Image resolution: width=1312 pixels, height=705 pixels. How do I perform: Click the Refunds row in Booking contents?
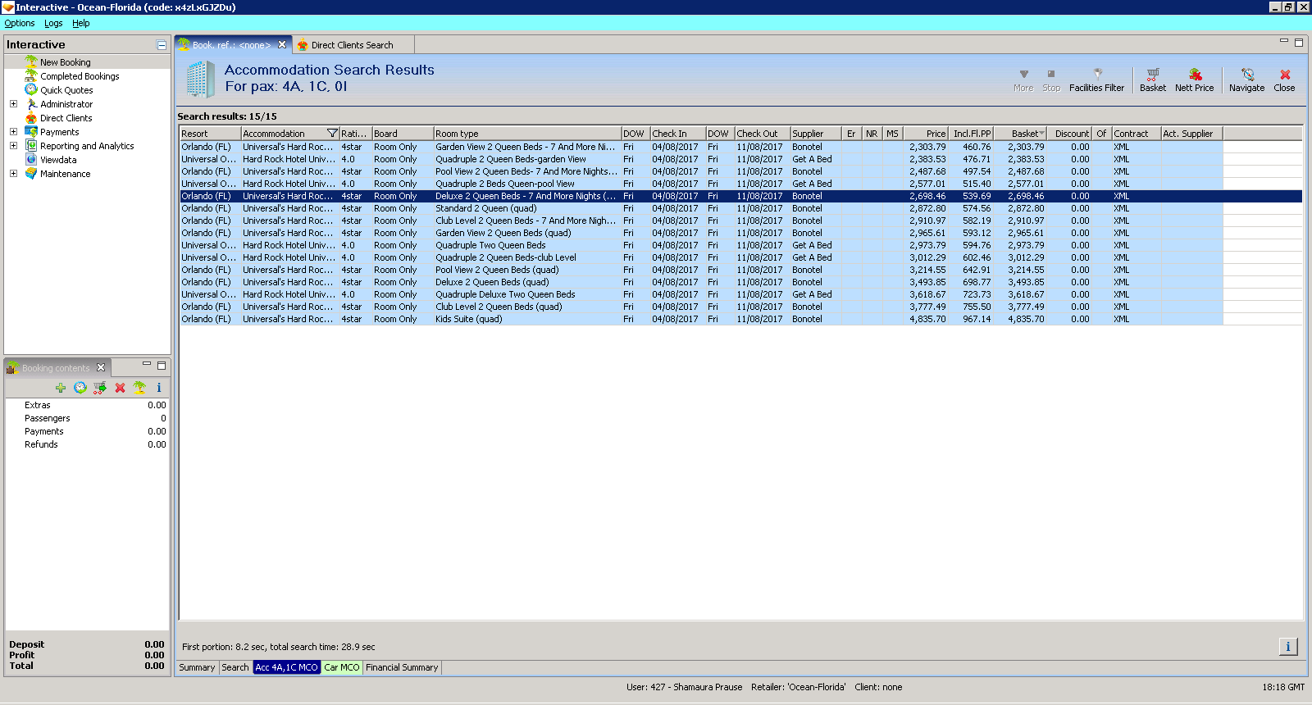[x=87, y=444]
